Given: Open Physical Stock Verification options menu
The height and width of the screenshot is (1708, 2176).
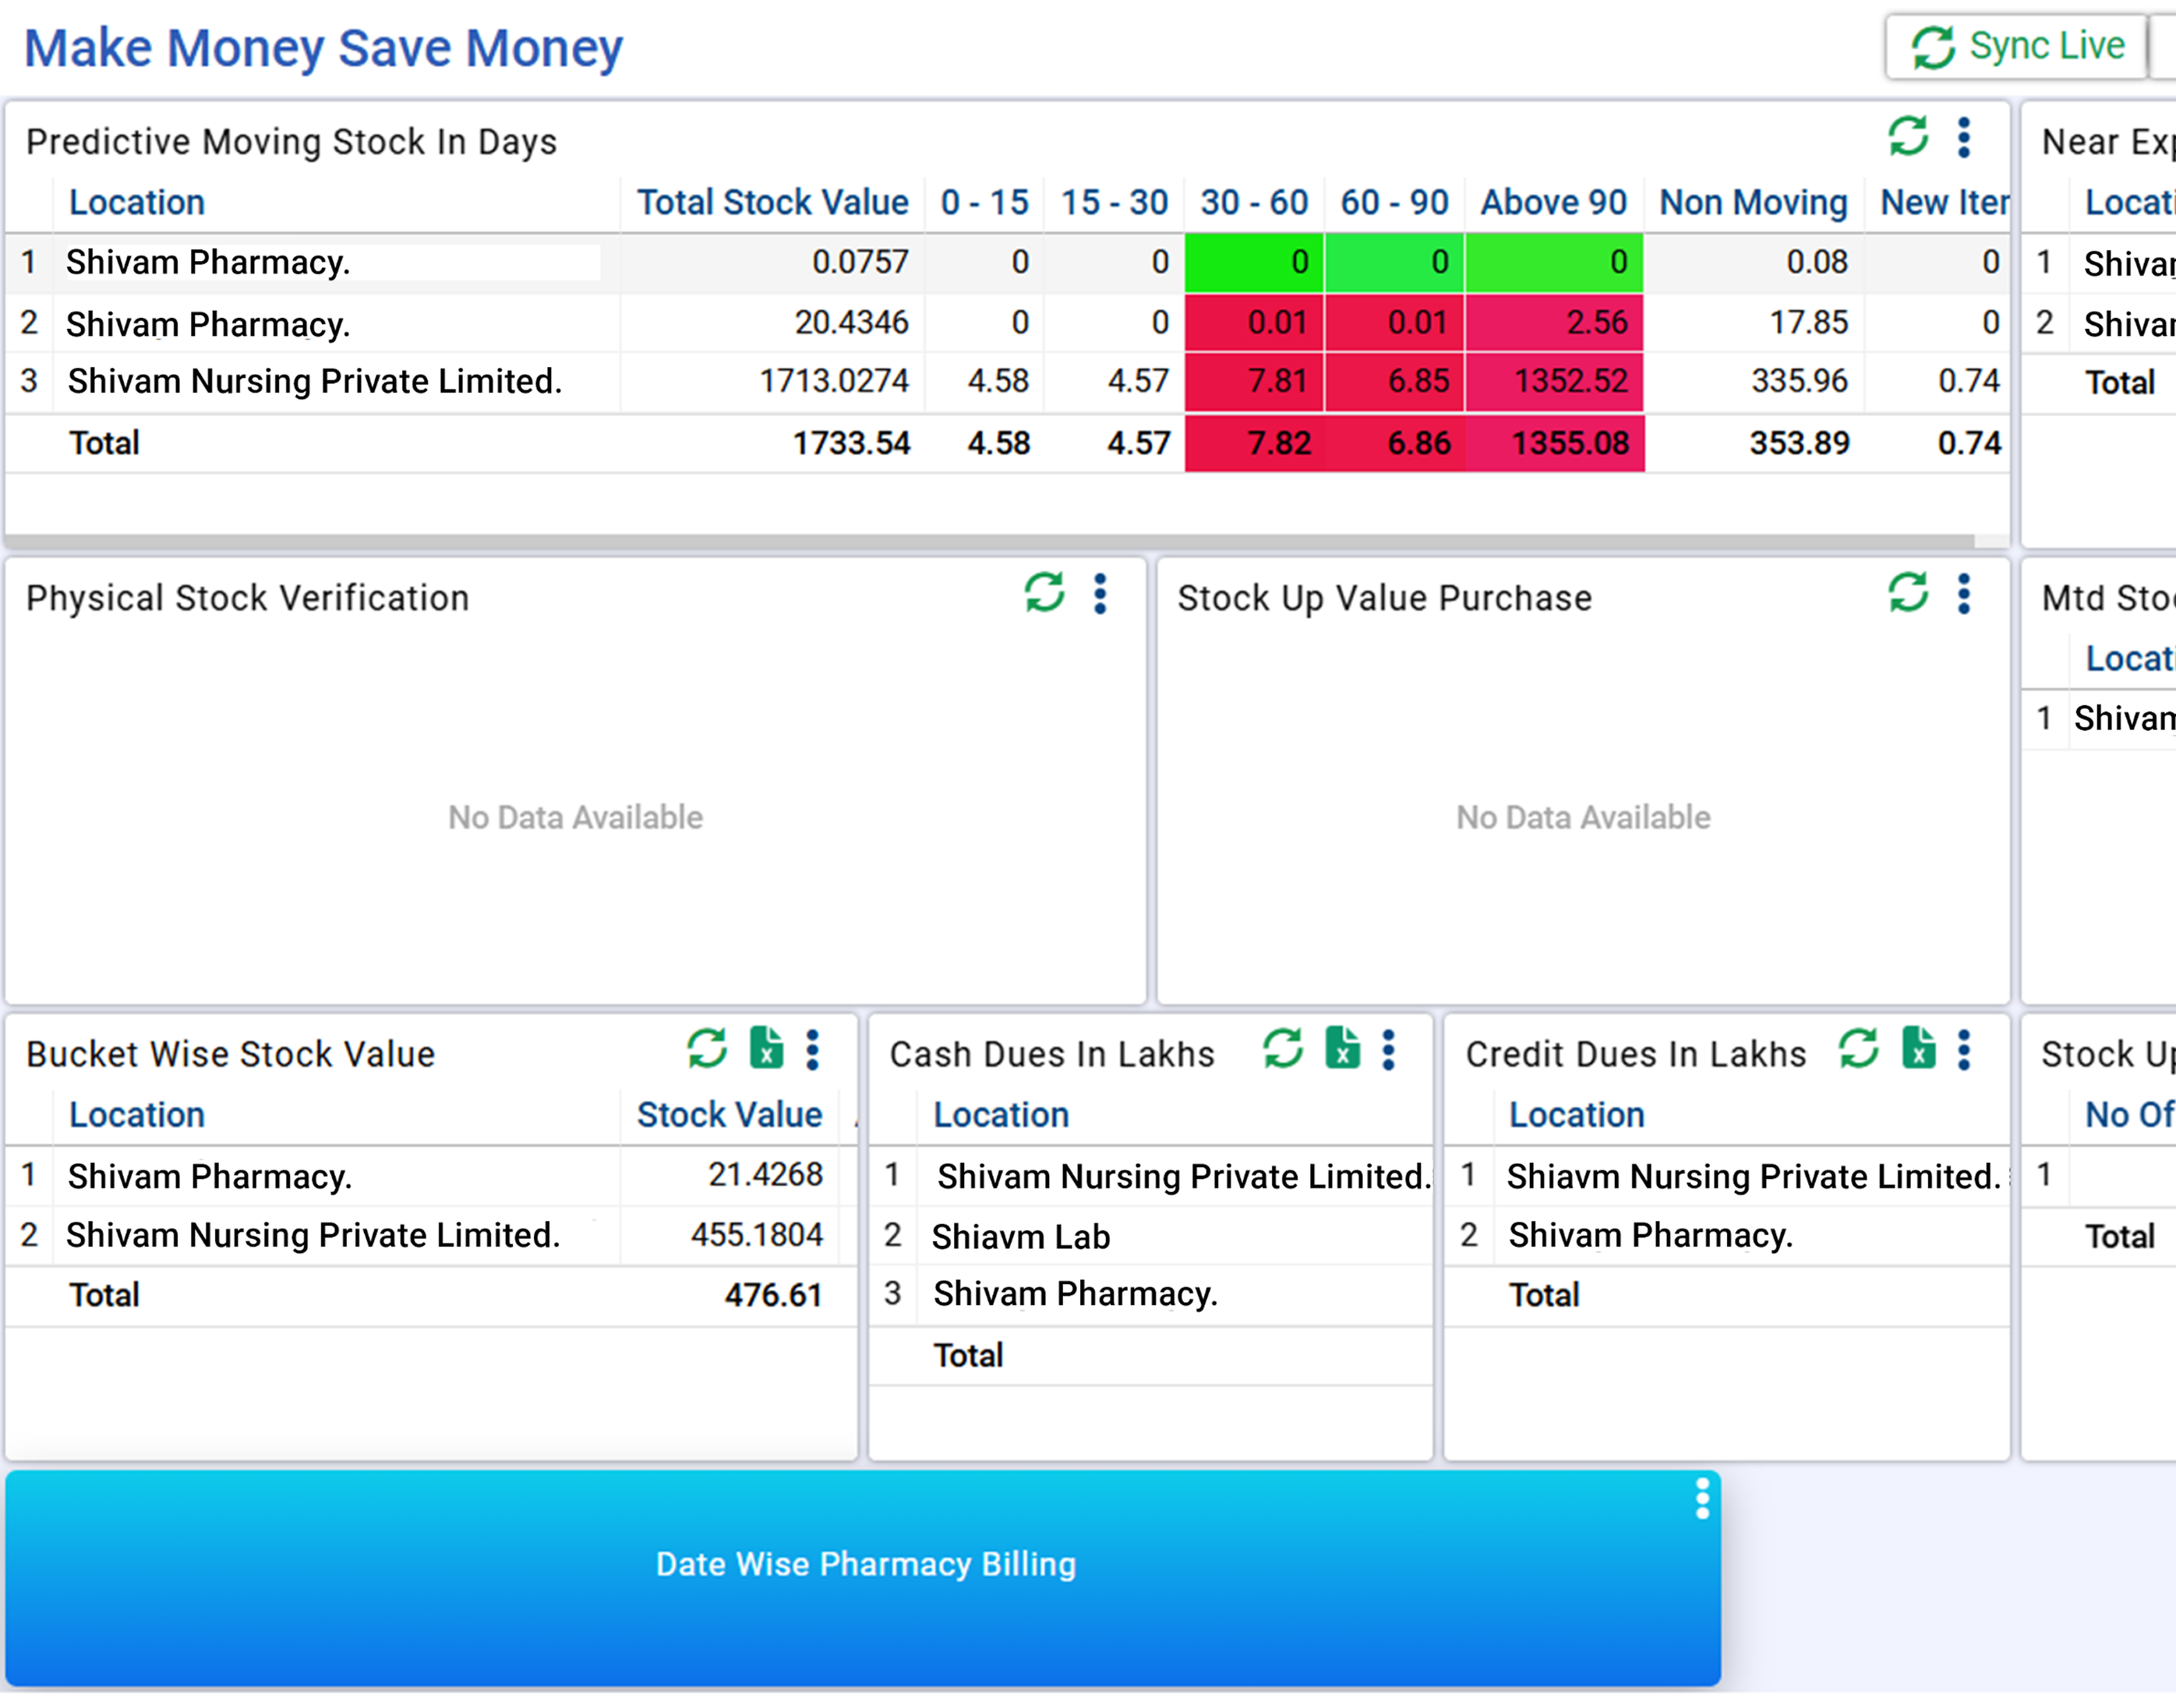Looking at the screenshot, I should [1100, 594].
